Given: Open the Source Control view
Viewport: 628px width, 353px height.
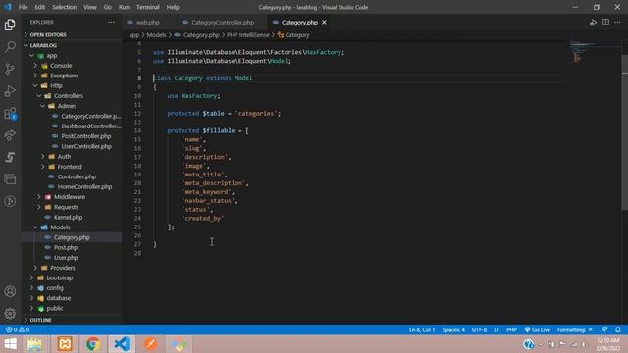Looking at the screenshot, I should click(10, 69).
